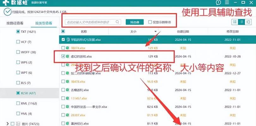Click file icon of 38074.xlsx
Image resolution: width=256 pixels, height=126 pixels.
[68, 48]
